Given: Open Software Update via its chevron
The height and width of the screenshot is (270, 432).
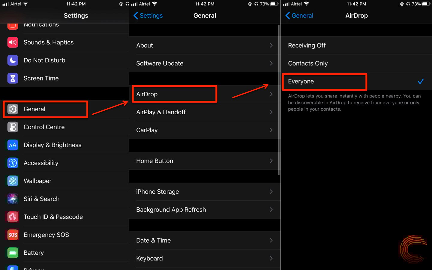Looking at the screenshot, I should click(x=271, y=63).
